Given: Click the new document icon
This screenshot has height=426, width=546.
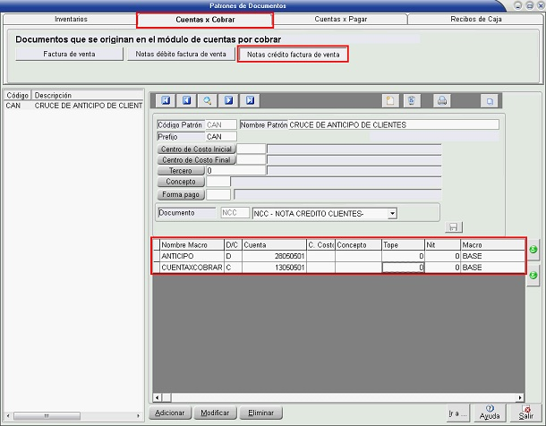Looking at the screenshot, I should click(388, 101).
